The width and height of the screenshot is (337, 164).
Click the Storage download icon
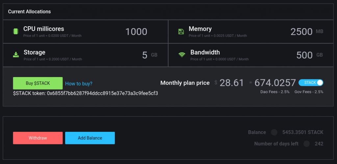click(x=16, y=55)
